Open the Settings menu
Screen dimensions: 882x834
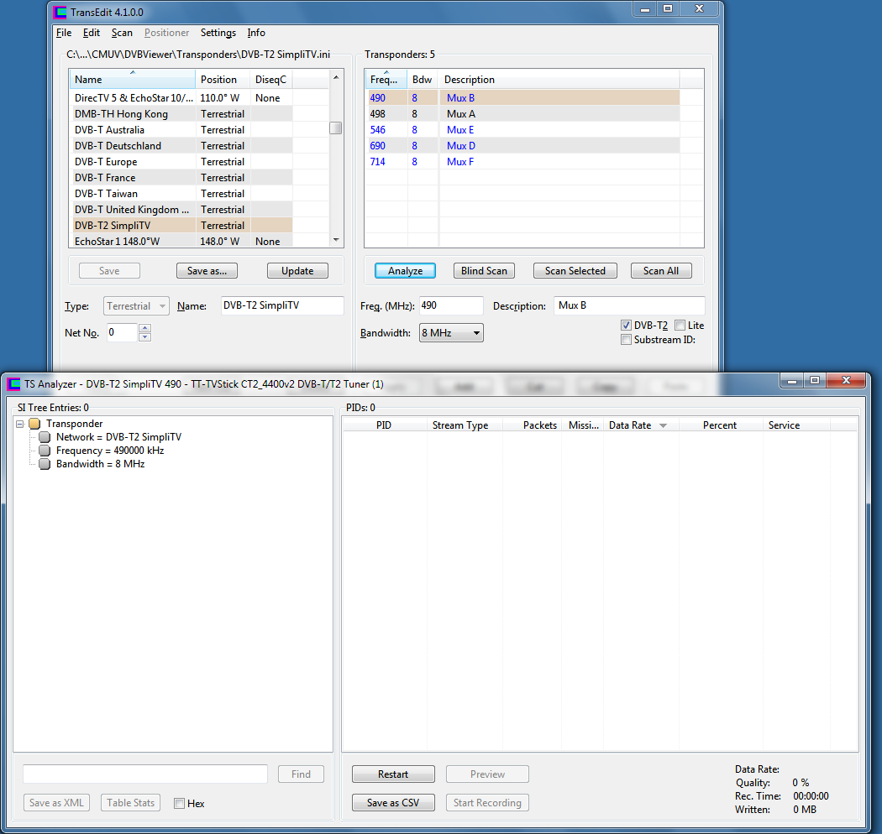[218, 33]
